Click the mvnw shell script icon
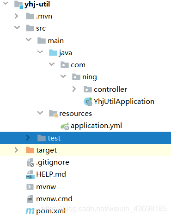171x217 pixels. pos(30,187)
